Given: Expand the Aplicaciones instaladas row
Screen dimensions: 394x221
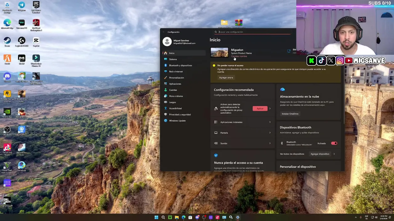Looking at the screenshot, I should coord(243,122).
